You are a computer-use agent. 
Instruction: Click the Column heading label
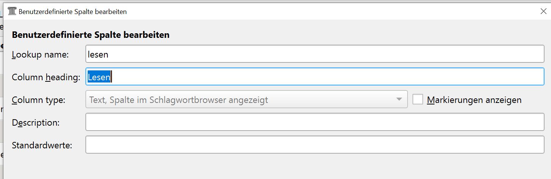click(46, 77)
